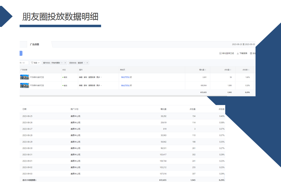Image resolution: width=281 pixels, height=187 pixels.
Task: Open the first ad creative thumbnail
Action: [25, 77]
